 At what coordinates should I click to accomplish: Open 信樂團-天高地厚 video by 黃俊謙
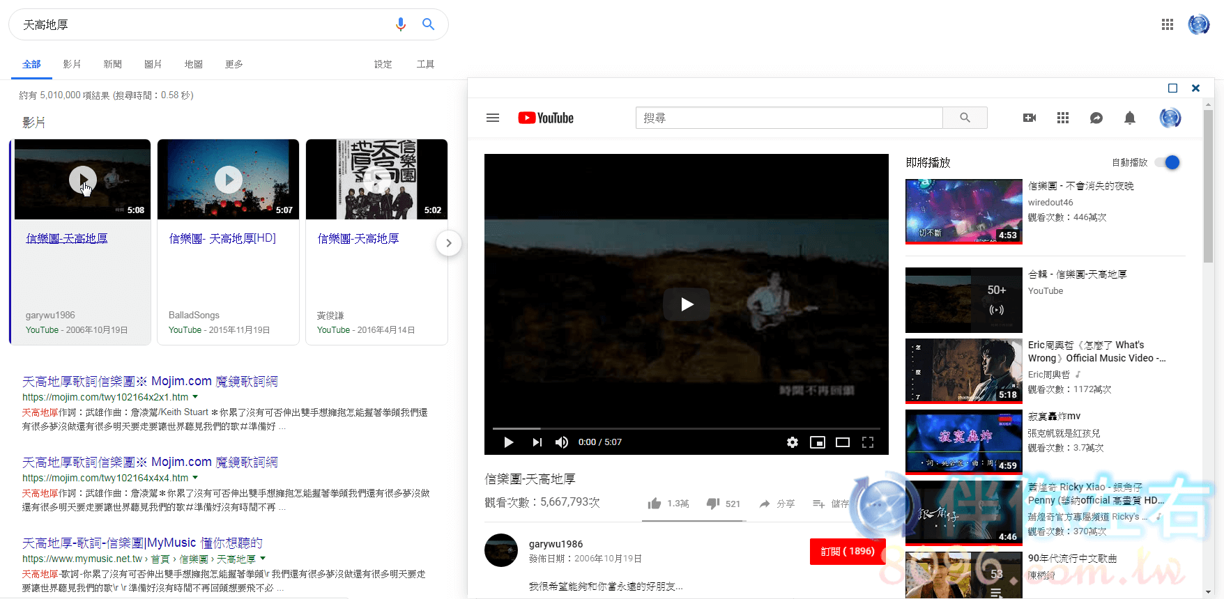click(x=358, y=238)
